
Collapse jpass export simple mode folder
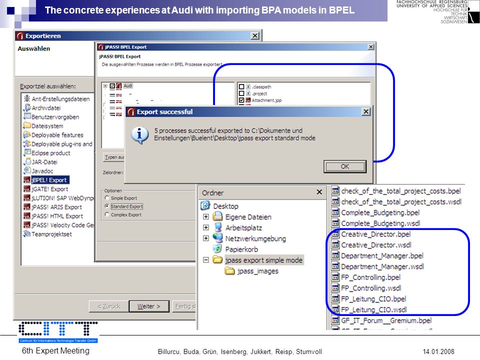pos(206,260)
